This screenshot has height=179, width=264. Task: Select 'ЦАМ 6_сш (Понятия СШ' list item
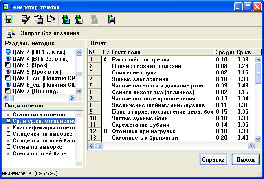[x=39, y=85]
